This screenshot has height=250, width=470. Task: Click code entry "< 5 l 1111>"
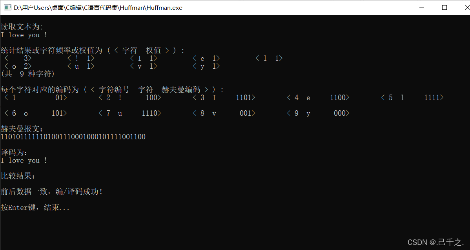(x=412, y=97)
